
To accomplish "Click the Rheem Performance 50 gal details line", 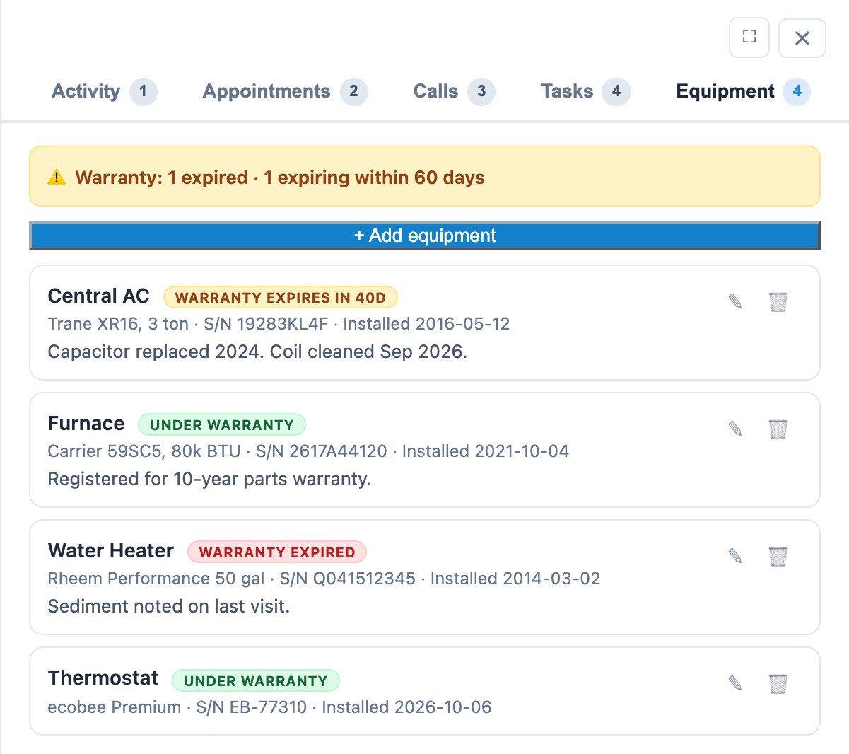I will [x=324, y=579].
